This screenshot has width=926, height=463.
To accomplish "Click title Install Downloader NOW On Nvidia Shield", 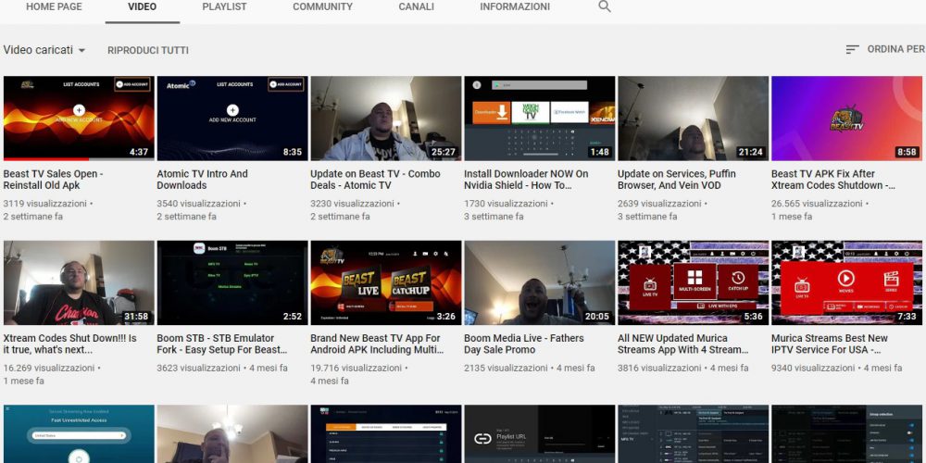I will 526,180.
